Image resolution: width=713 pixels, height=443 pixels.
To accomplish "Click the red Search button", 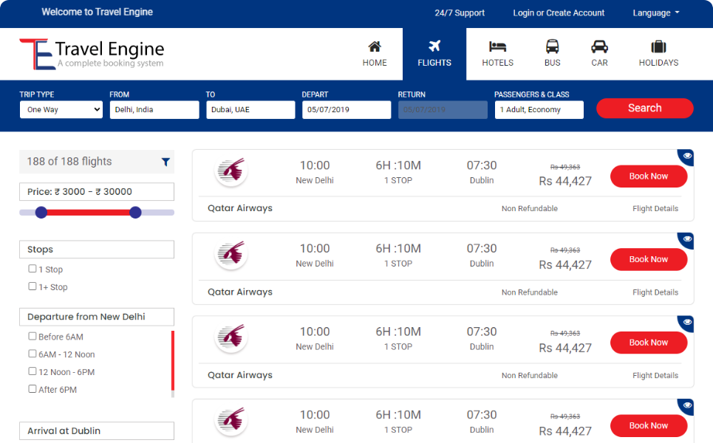I will click(x=644, y=109).
